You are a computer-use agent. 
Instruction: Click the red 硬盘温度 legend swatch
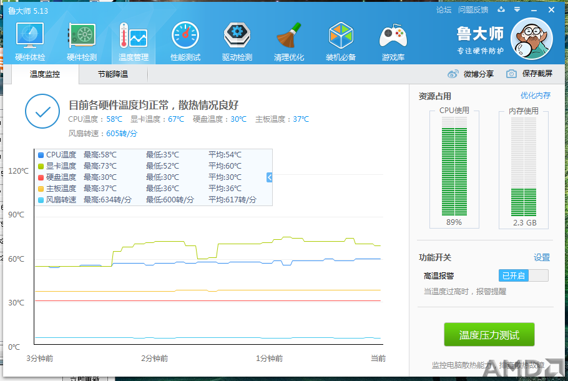click(x=41, y=177)
